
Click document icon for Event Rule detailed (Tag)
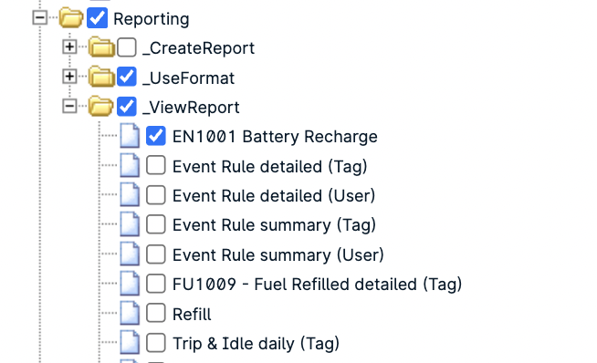130,165
